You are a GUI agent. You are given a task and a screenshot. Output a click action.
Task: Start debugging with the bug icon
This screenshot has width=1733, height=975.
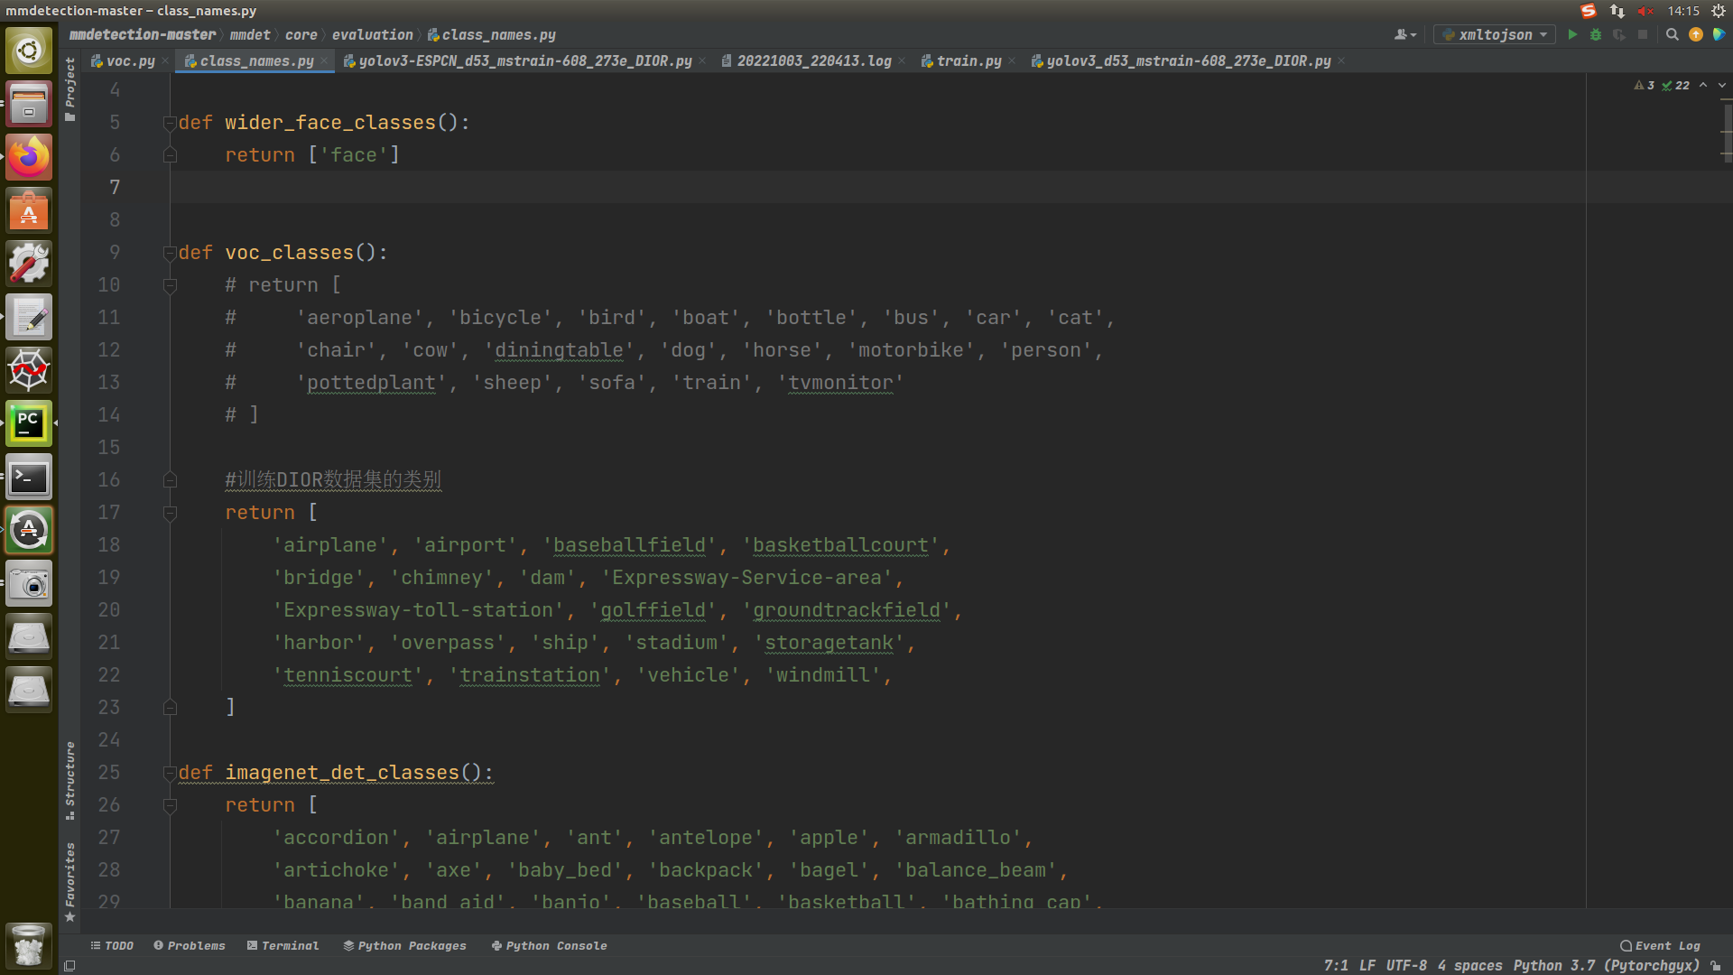[x=1596, y=34]
